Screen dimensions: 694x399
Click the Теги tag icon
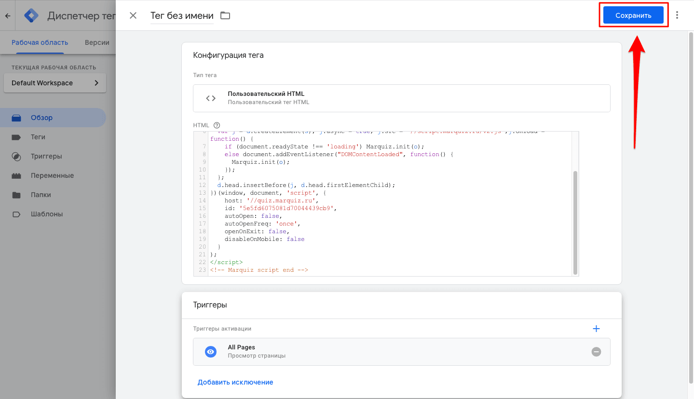[x=16, y=137]
